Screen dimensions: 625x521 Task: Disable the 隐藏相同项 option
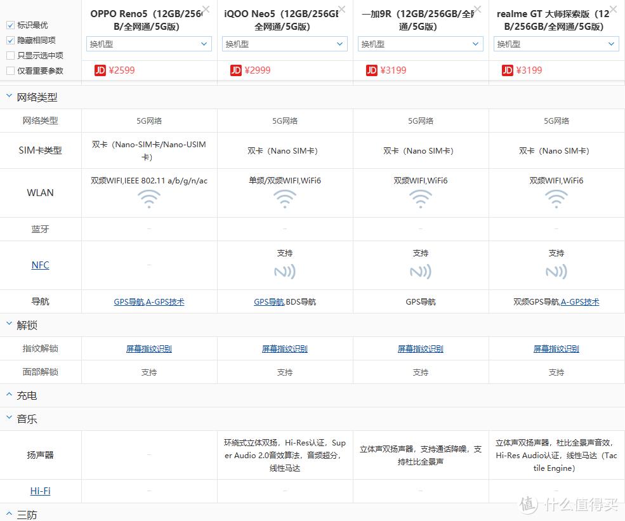pos(10,40)
